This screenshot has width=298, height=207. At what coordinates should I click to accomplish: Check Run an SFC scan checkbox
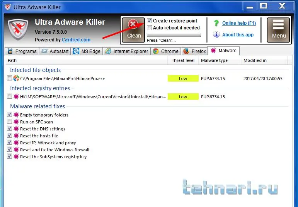click(x=9, y=121)
